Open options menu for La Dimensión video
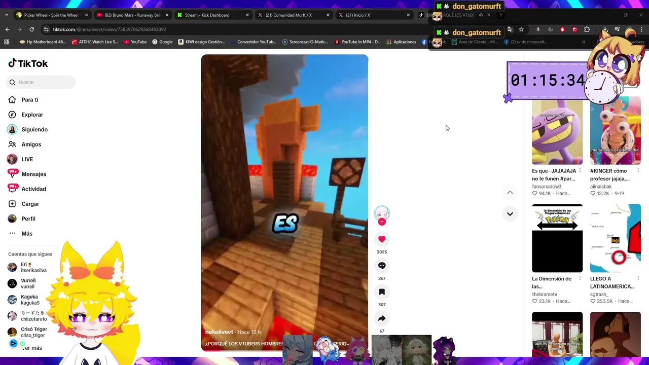Viewport: 649px width, 365px height. click(580, 279)
